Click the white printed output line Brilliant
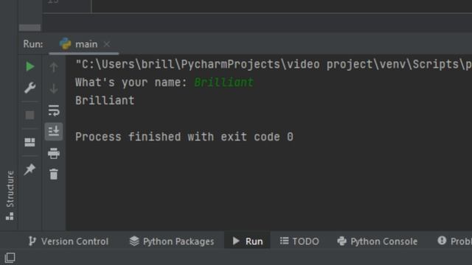 tap(105, 100)
